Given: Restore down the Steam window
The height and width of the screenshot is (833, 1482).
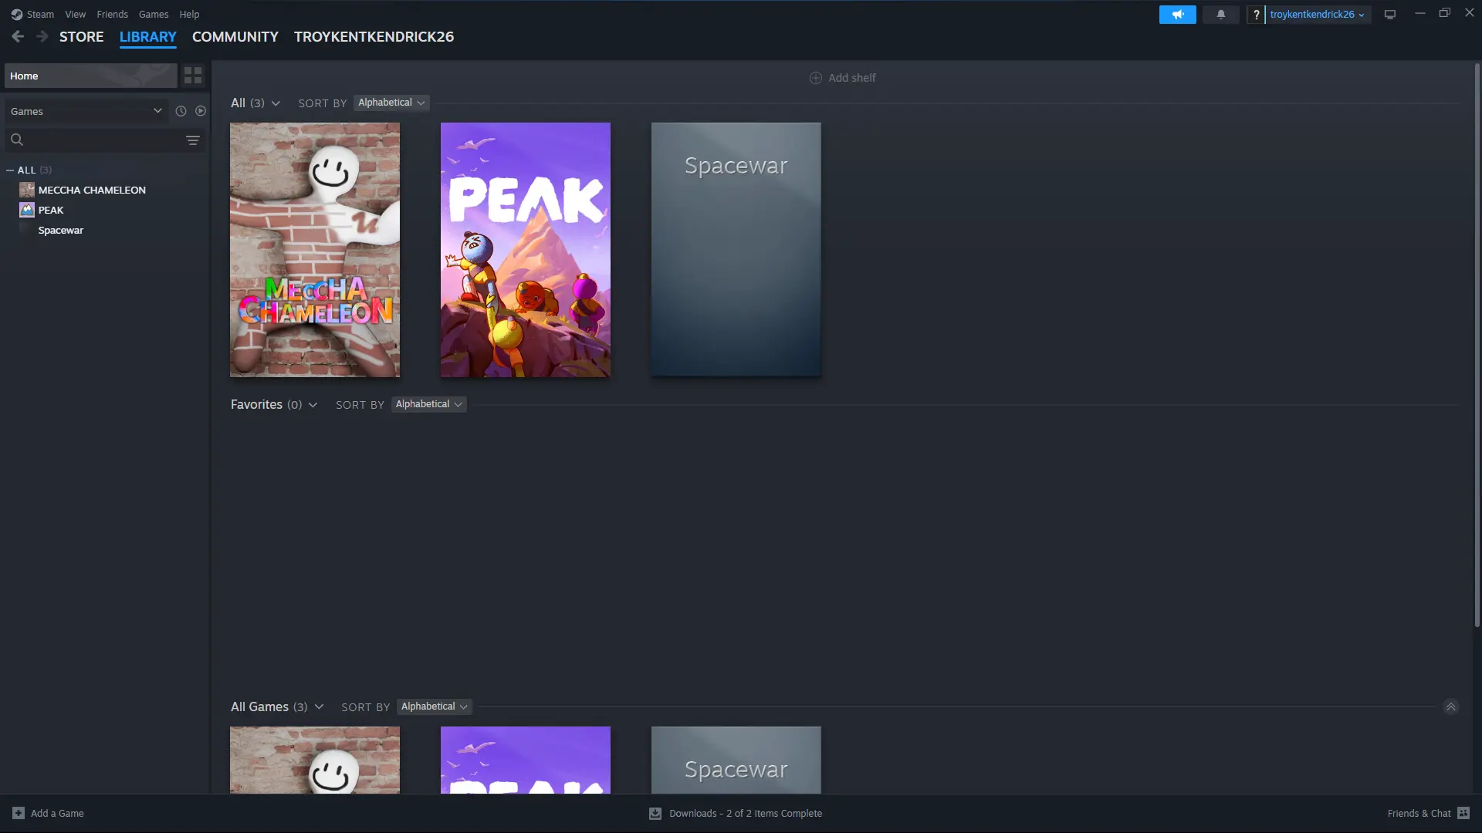Looking at the screenshot, I should (1444, 13).
